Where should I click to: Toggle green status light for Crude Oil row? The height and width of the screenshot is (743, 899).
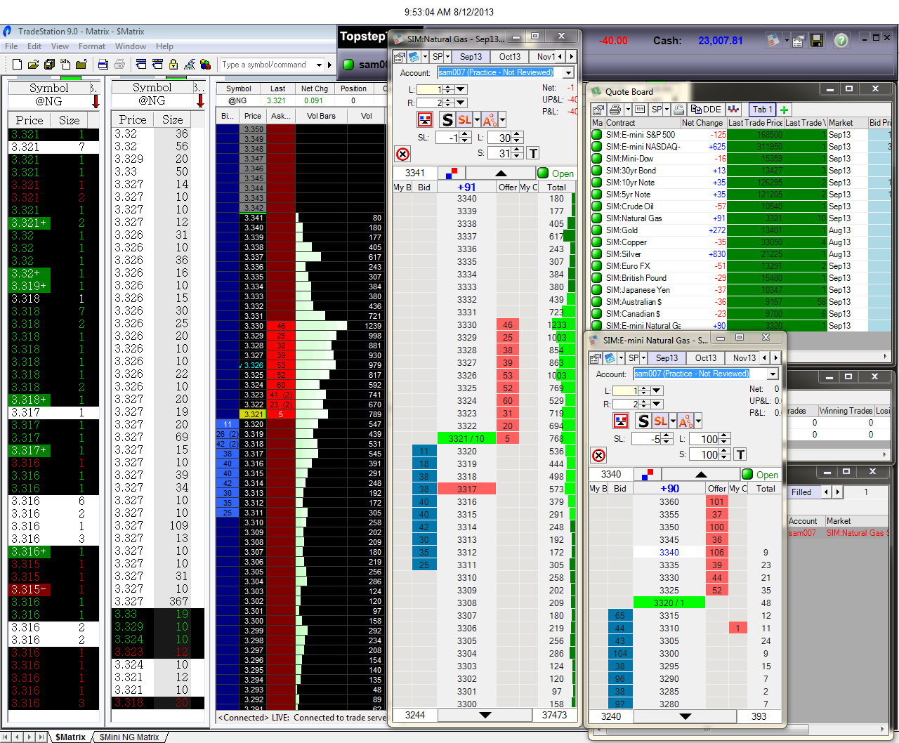click(597, 206)
